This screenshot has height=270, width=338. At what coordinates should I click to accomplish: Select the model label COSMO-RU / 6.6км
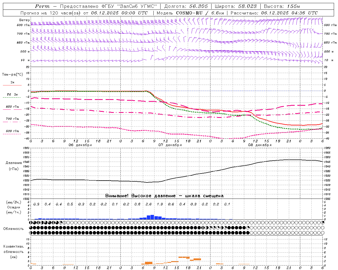(200, 13)
